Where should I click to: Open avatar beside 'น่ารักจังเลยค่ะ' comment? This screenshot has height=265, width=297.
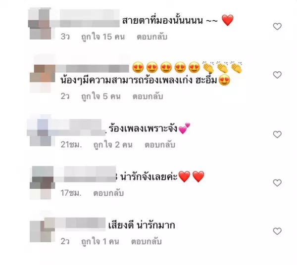coord(42,183)
